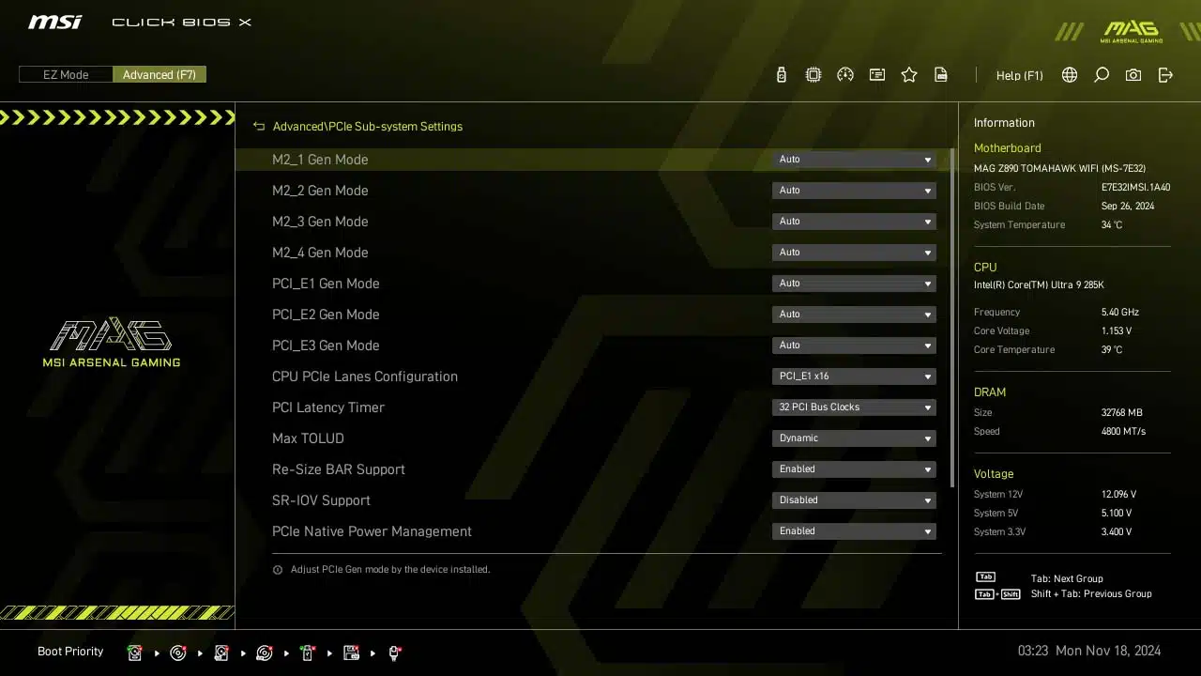Select the Re-Size BAR Support label
Image resolution: width=1201 pixels, height=676 pixels.
[339, 469]
